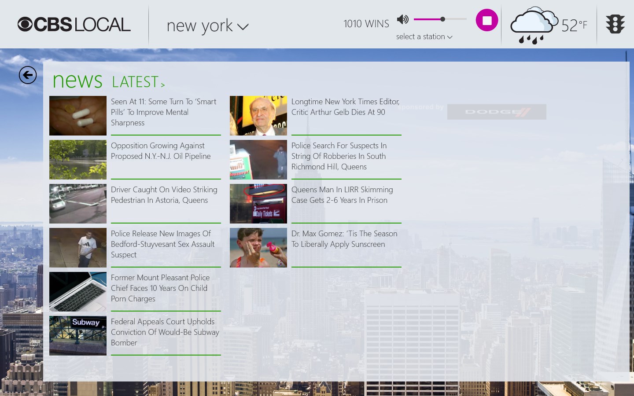The width and height of the screenshot is (634, 396).
Task: Open the Arthur Gelb obituary headline
Action: pyautogui.click(x=345, y=107)
